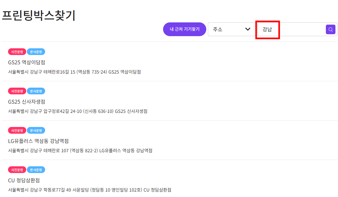
Task: Click the 문서운영 badge on LG유플러스 역삼동 강남역점
Action: [x=36, y=130]
